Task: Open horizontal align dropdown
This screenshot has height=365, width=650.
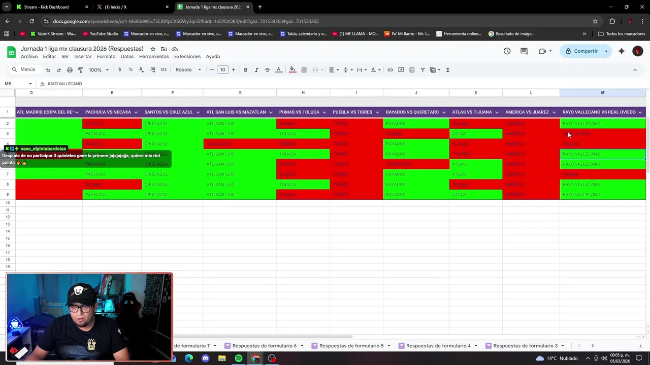Action: point(333,70)
